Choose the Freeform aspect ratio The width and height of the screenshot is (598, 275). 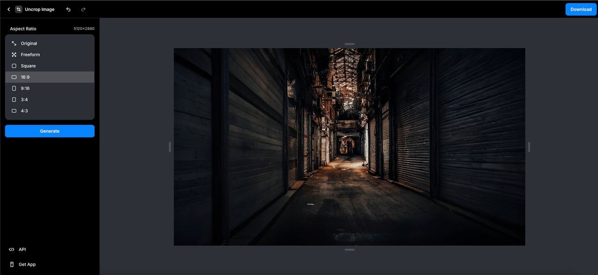(50, 55)
